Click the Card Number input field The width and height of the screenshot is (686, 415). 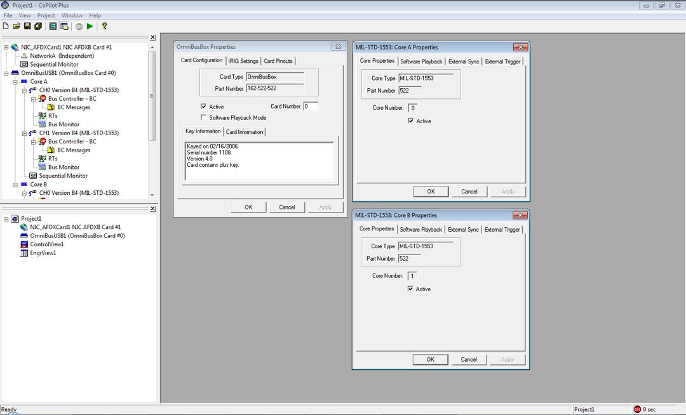pyautogui.click(x=310, y=107)
